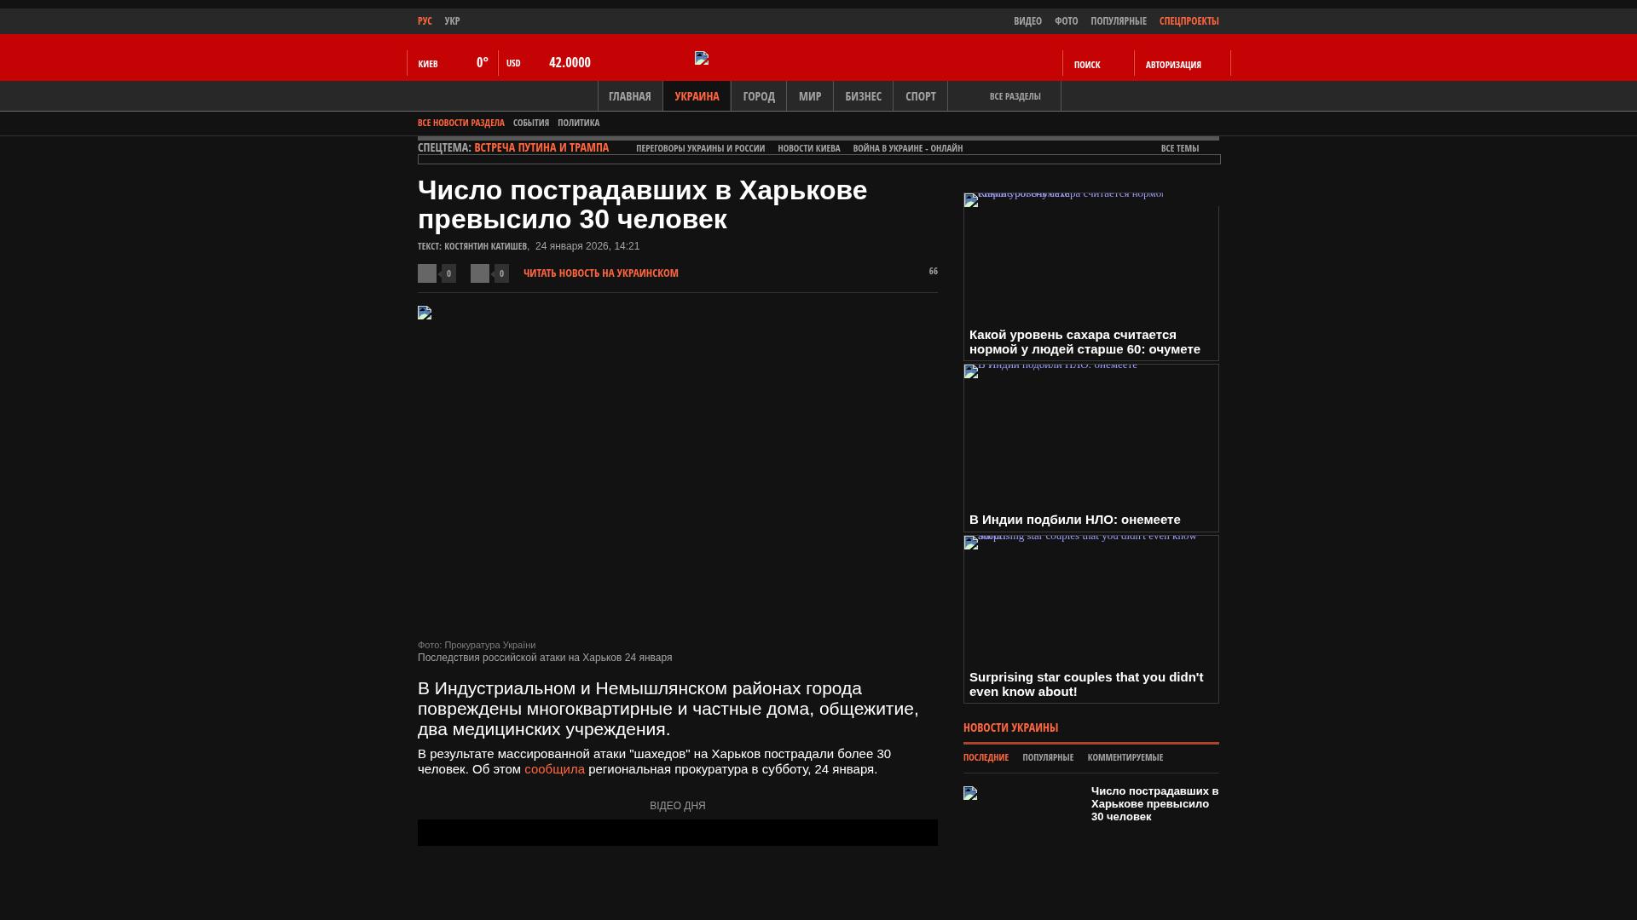Click the broken site logo image in header

[702, 58]
